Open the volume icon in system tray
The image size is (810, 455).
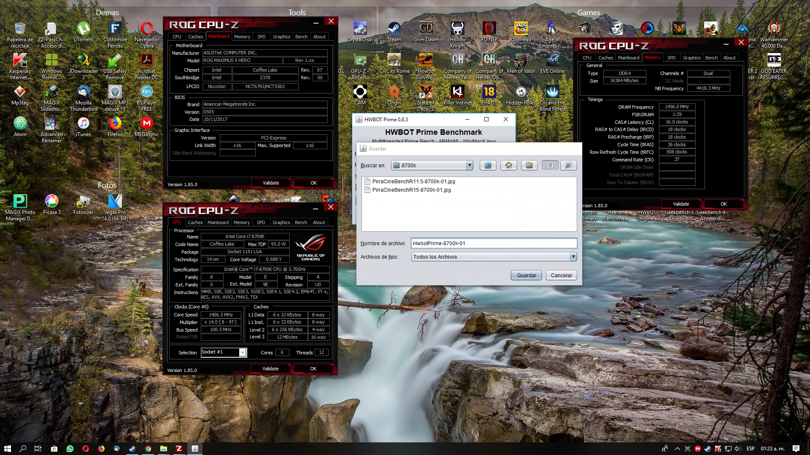coord(737,449)
